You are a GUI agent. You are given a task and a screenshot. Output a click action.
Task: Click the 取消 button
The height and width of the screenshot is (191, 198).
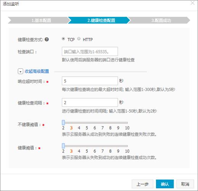coord(185,184)
